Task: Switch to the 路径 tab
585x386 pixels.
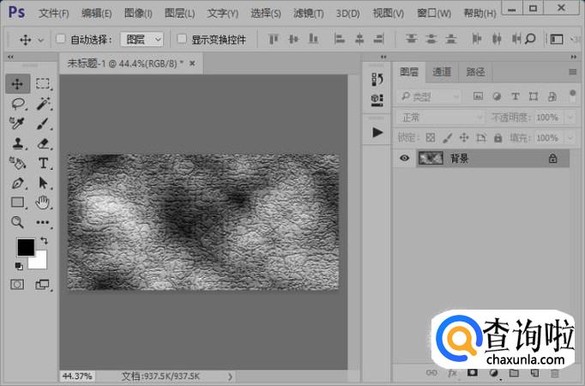Action: pyautogui.click(x=476, y=71)
